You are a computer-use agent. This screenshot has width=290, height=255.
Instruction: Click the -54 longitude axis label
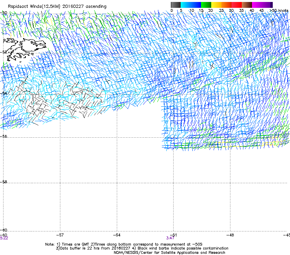[x=117, y=235]
